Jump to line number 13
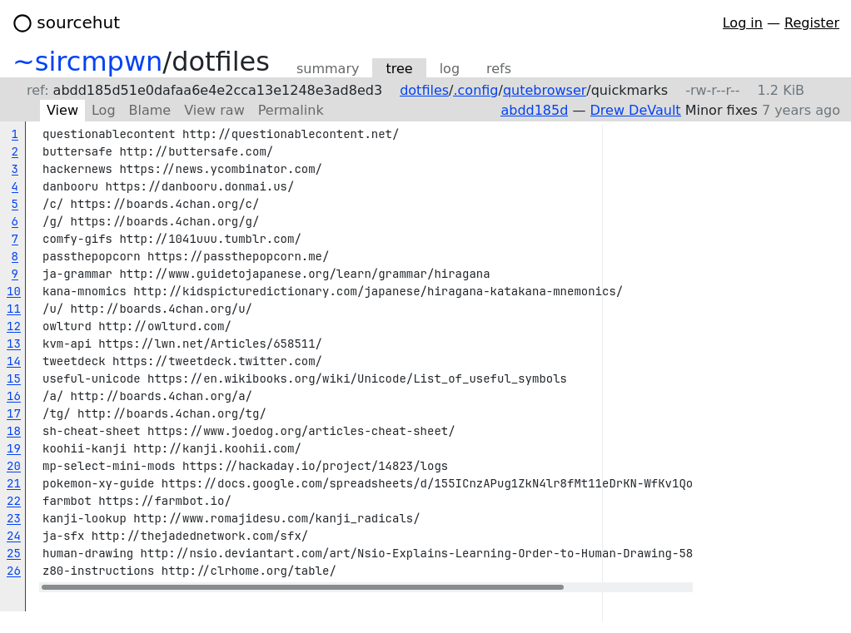851x633 pixels. [x=13, y=344]
